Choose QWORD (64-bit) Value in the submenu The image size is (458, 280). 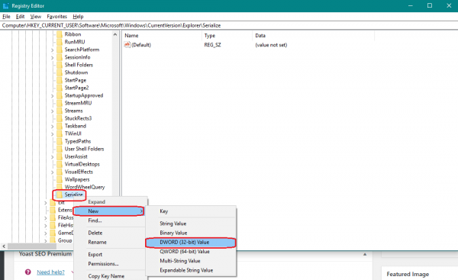[190, 251]
